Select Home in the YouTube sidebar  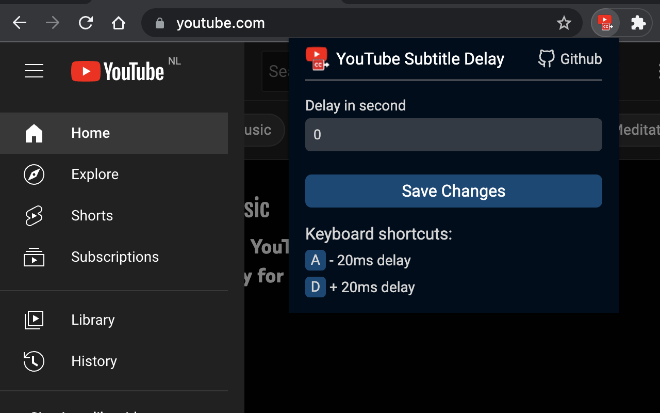(x=90, y=133)
